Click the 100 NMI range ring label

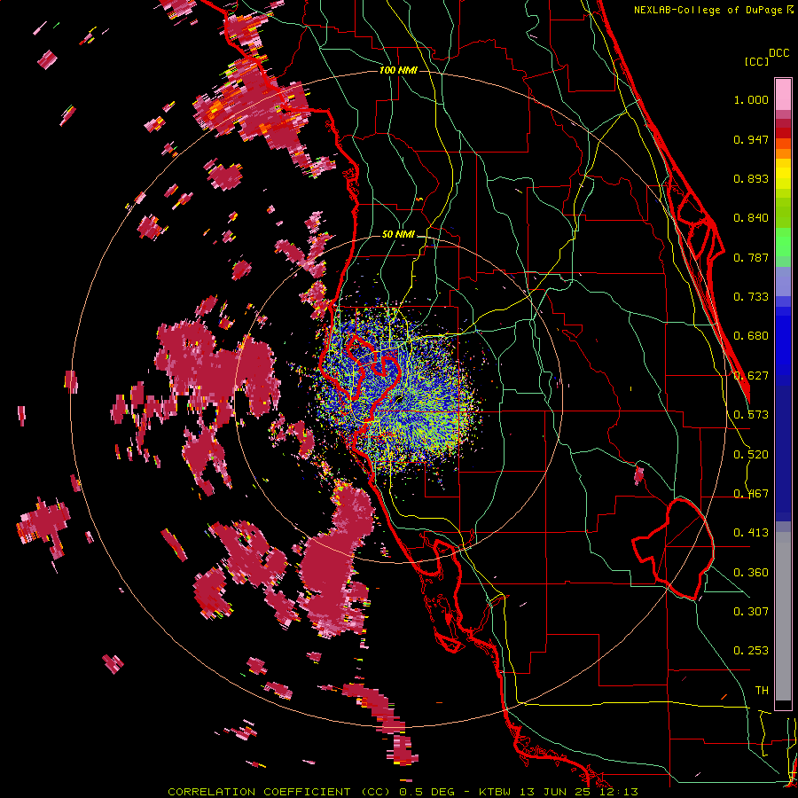pyautogui.click(x=398, y=70)
